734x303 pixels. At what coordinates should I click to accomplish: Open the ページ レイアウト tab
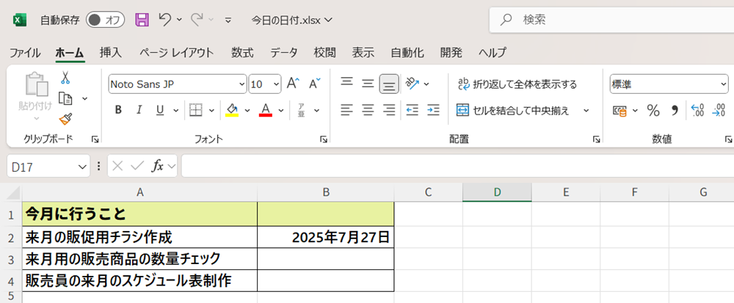click(x=176, y=53)
